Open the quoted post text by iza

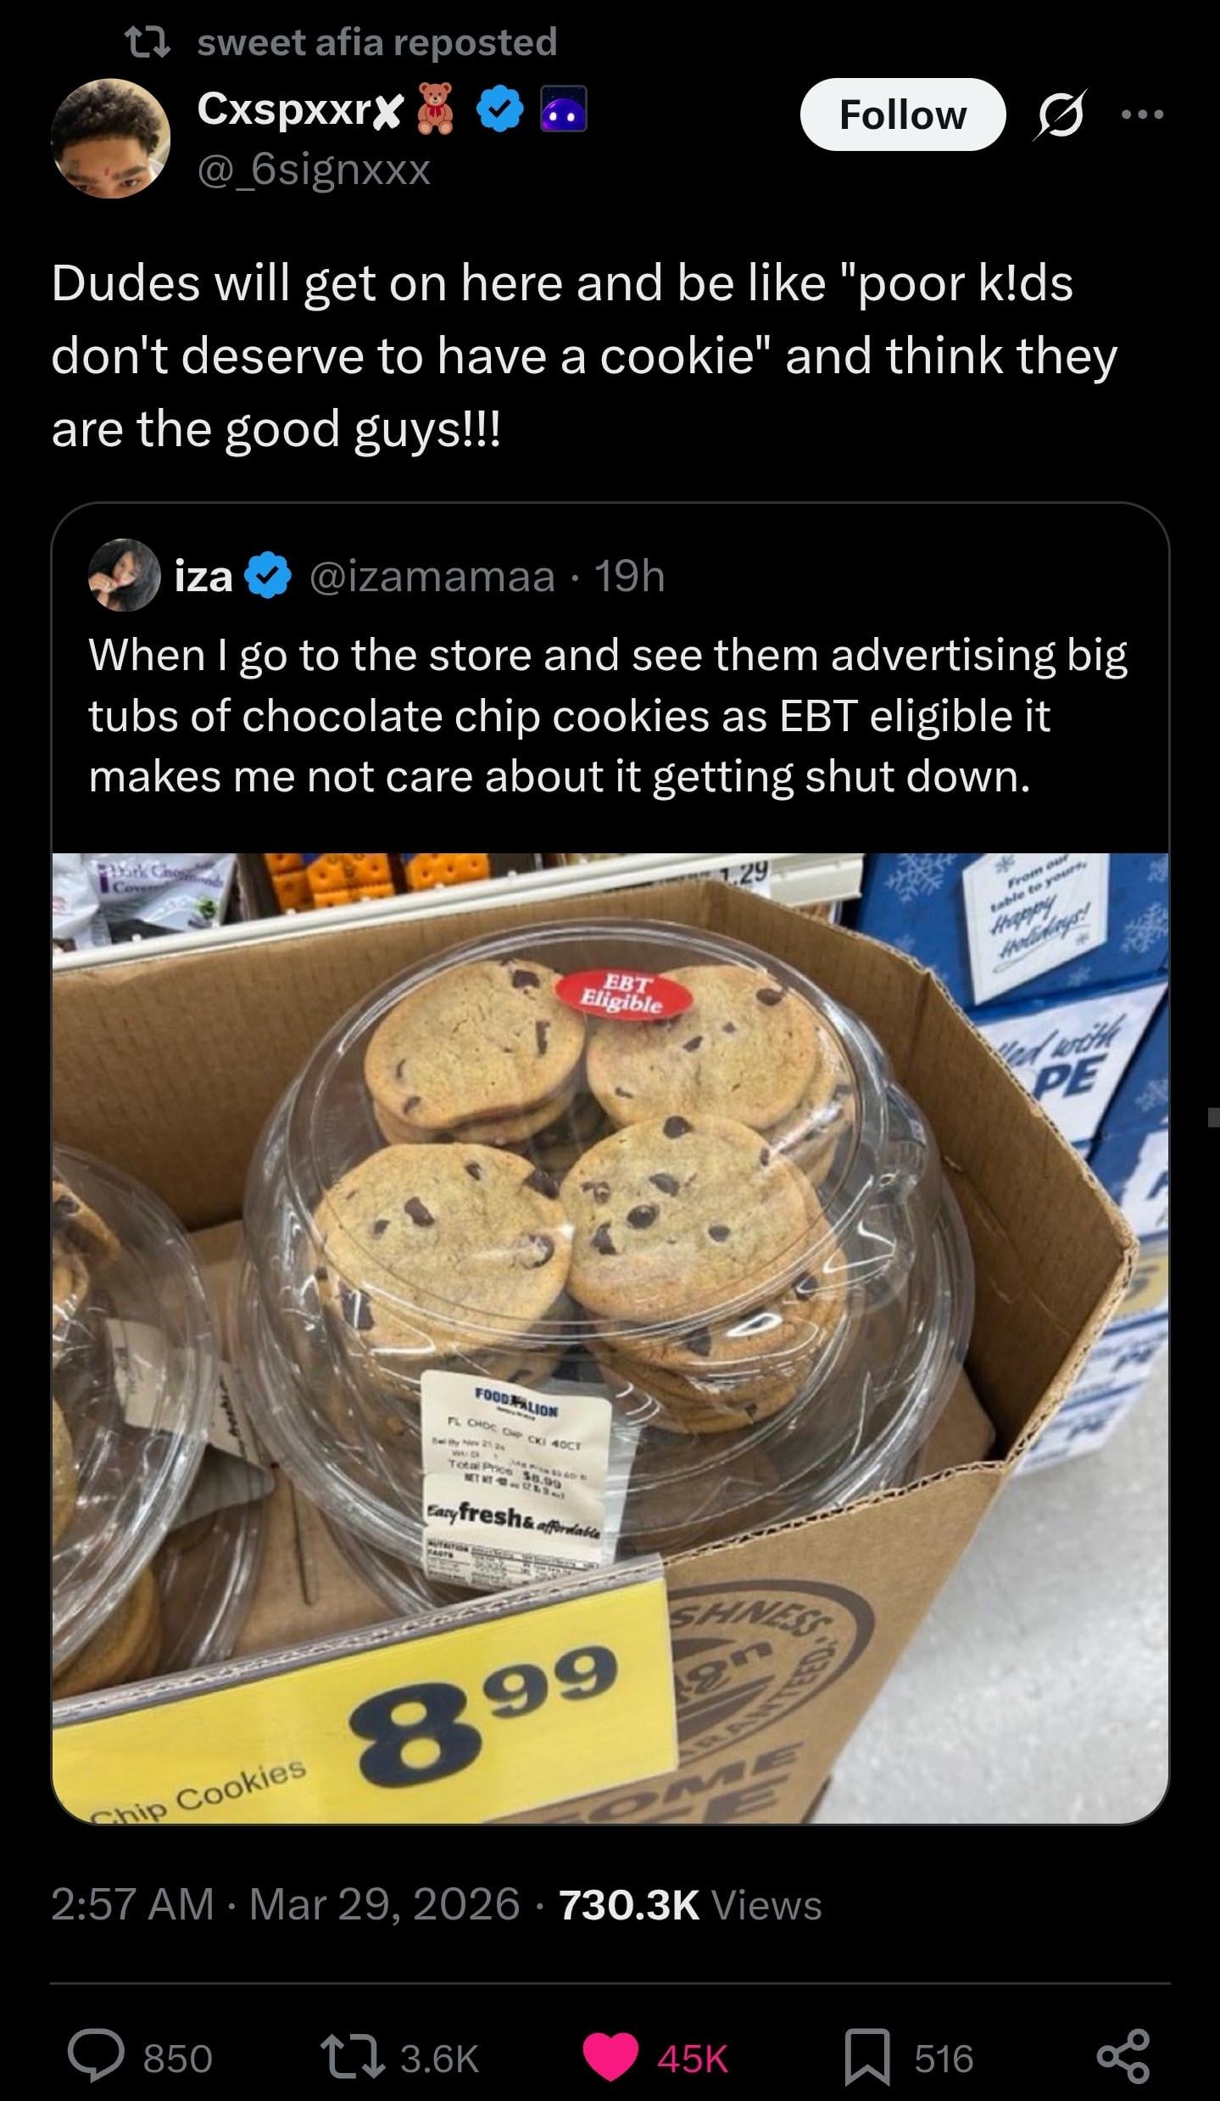[x=607, y=715]
